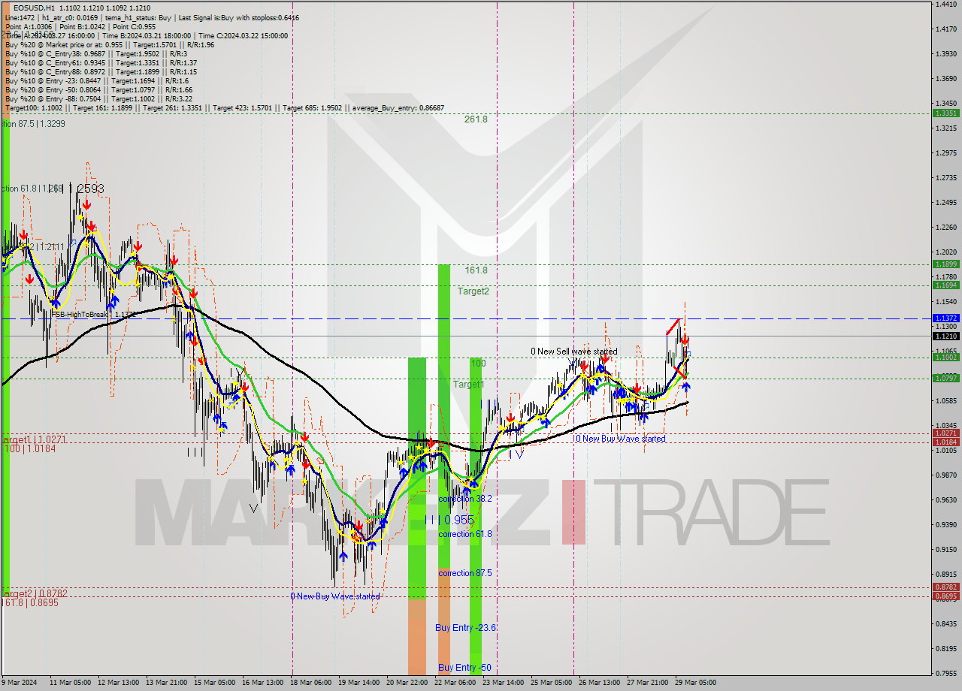Click the 1.2593 peak price label
Viewport: 962px width, 691px height.
tap(86, 189)
